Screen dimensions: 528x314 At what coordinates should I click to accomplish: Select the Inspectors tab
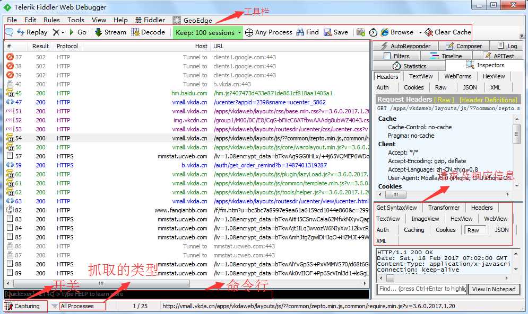(x=485, y=65)
